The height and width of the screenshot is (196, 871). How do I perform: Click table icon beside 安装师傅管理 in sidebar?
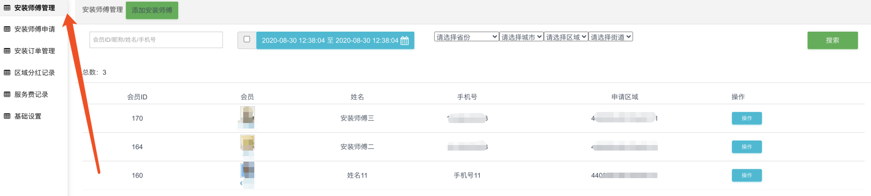(7, 8)
